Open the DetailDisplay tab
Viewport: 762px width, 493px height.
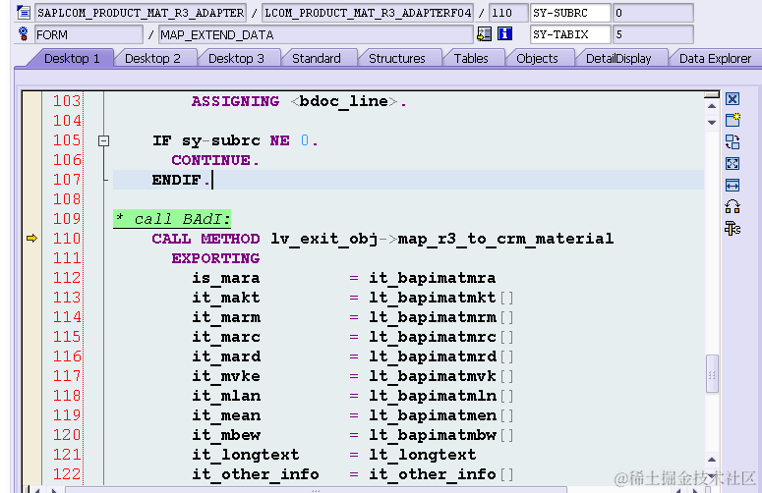[618, 59]
